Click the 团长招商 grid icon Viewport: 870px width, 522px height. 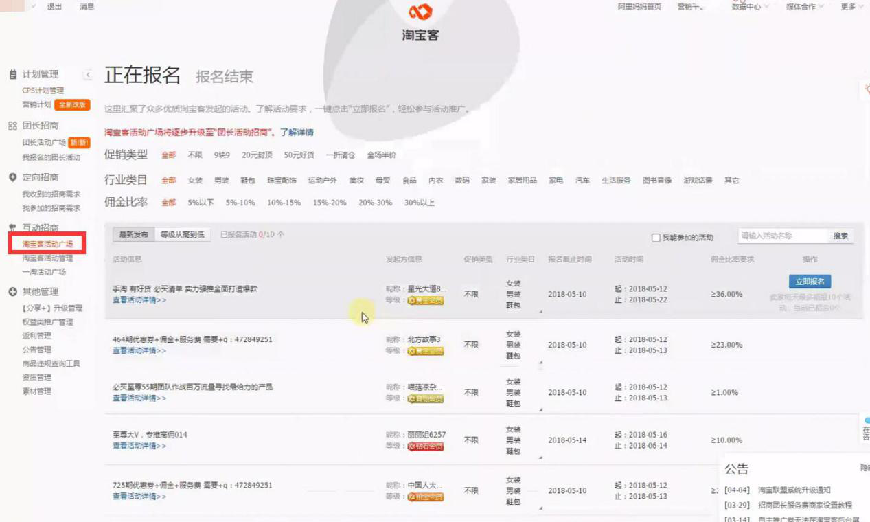click(x=12, y=126)
